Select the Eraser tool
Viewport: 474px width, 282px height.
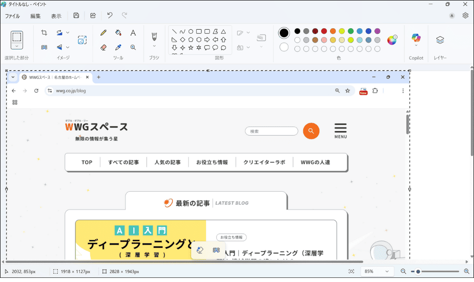click(x=103, y=47)
